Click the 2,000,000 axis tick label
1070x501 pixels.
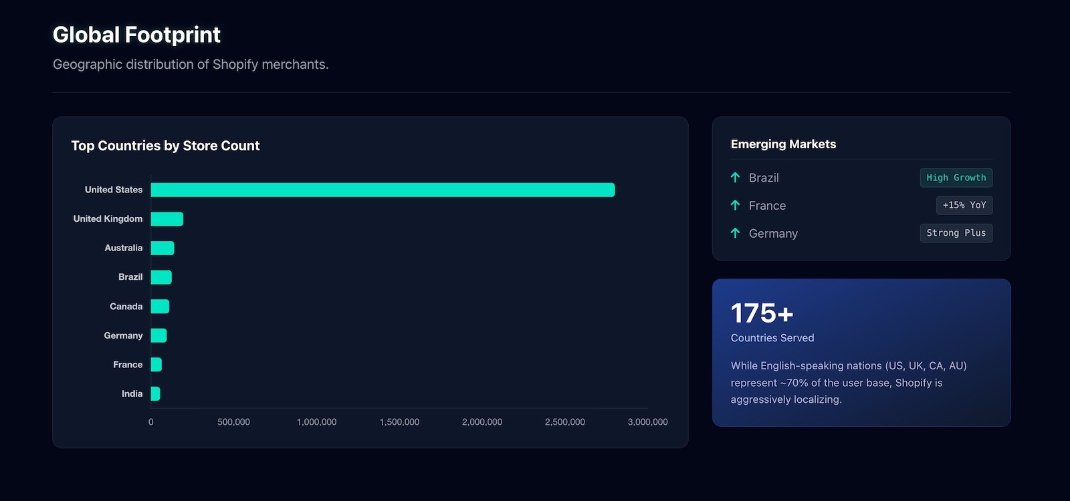pos(482,422)
